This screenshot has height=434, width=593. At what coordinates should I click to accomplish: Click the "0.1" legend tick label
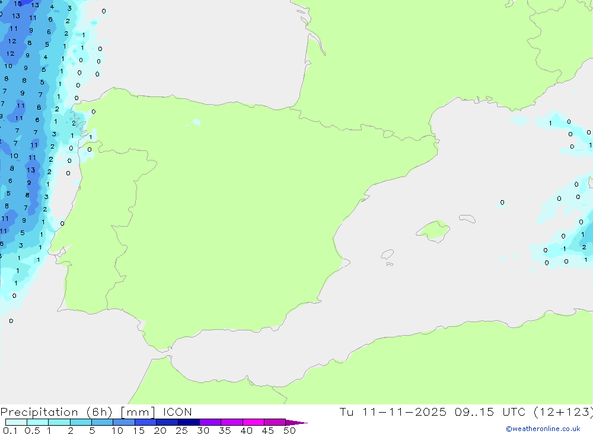[x=10, y=430]
